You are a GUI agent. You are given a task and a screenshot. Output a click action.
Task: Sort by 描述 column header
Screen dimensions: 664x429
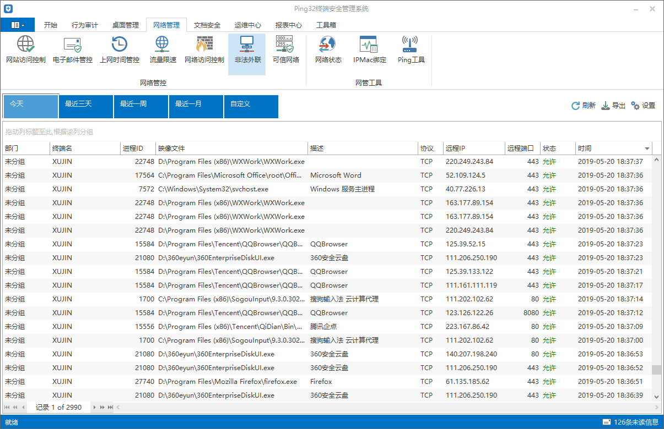[x=363, y=148]
